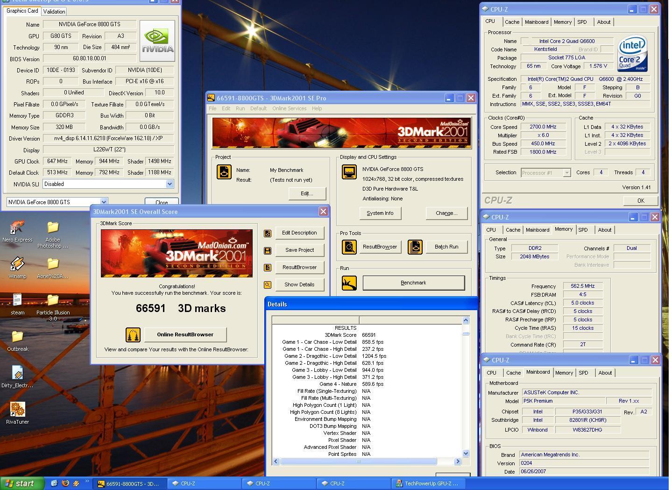Click the Edit Description button
This screenshot has width=672, height=490.
click(299, 233)
